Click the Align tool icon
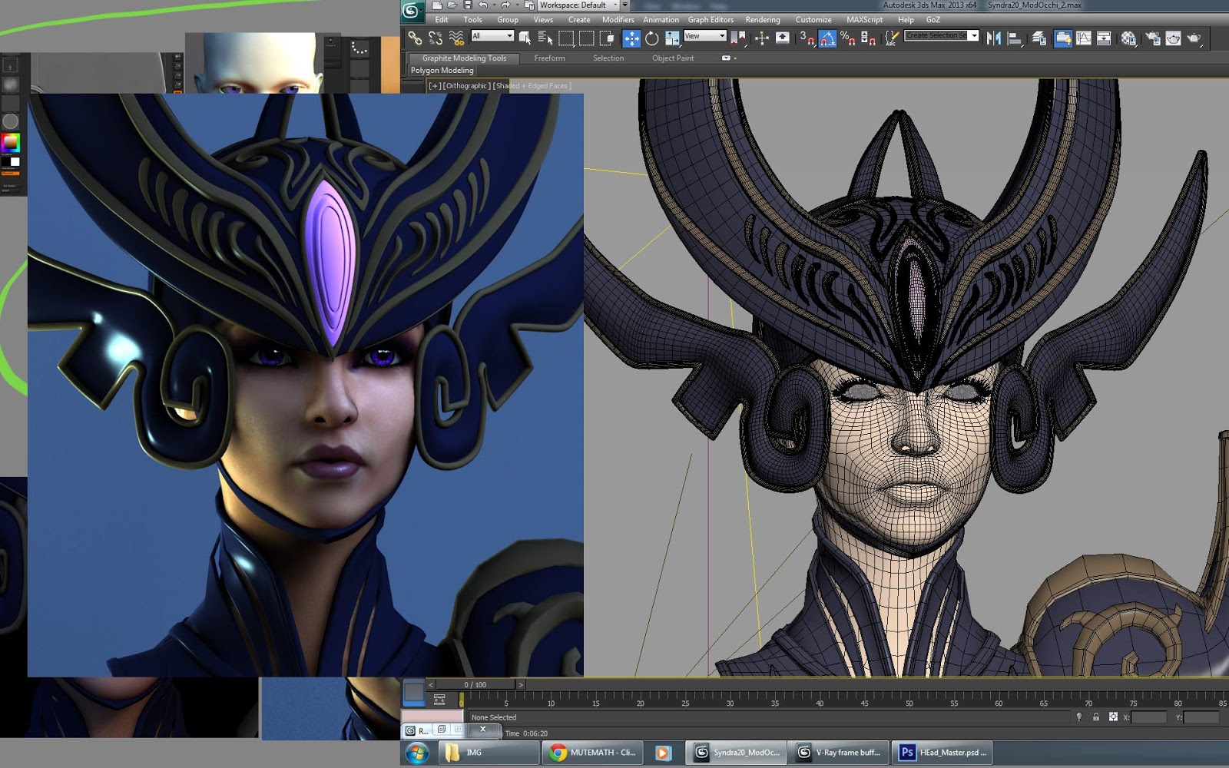Viewport: 1229px width, 768px height. [x=1015, y=38]
